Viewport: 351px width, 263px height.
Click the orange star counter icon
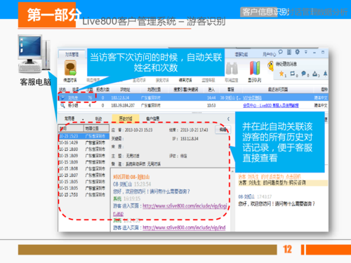(x=282, y=74)
